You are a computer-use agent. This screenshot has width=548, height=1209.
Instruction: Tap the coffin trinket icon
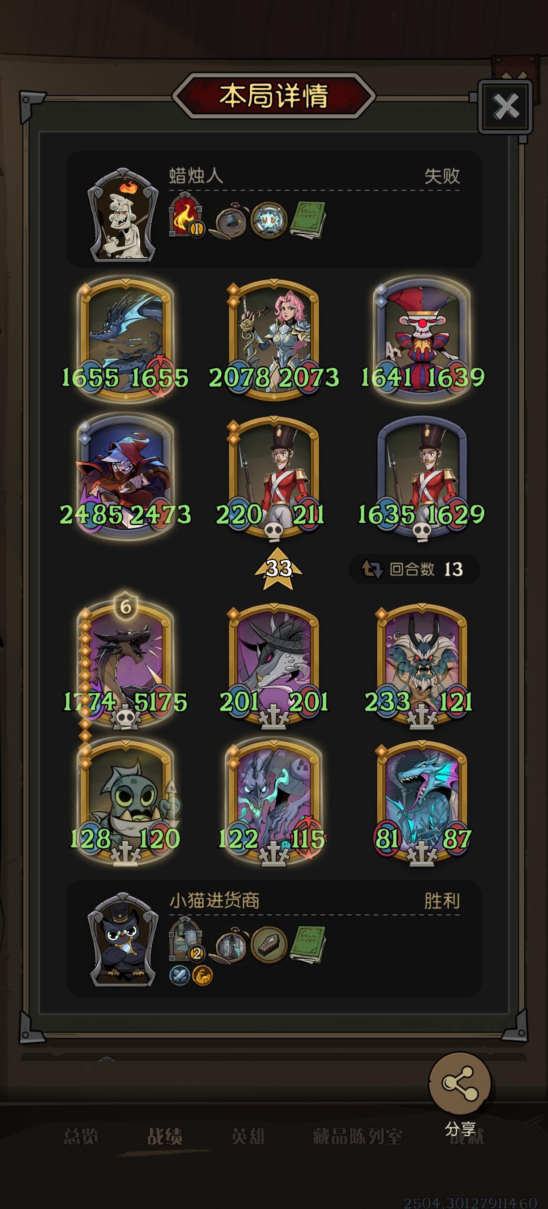coord(269,944)
